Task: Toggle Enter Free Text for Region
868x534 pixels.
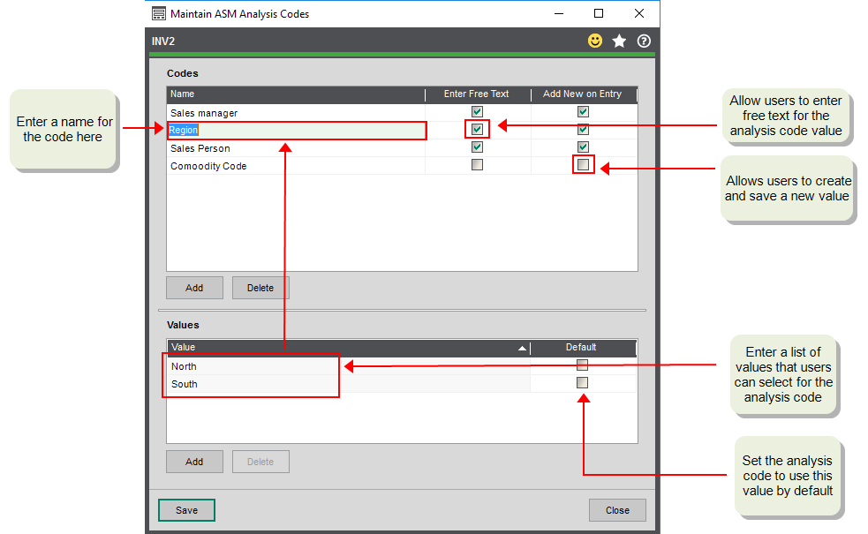Action: (x=476, y=129)
